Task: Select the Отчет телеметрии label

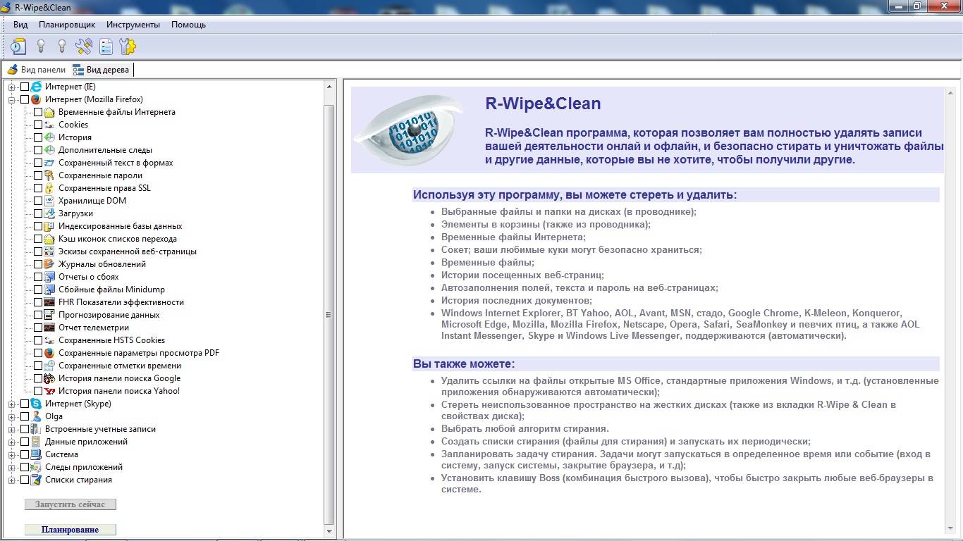Action: tap(94, 328)
